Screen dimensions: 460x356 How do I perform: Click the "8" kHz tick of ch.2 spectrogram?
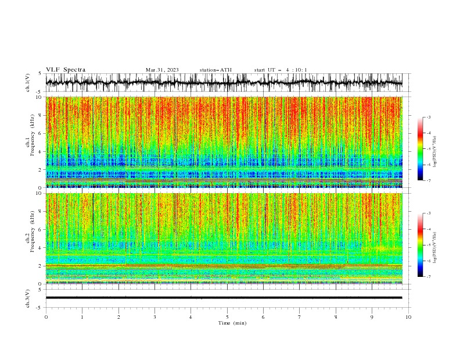[x=40, y=212]
